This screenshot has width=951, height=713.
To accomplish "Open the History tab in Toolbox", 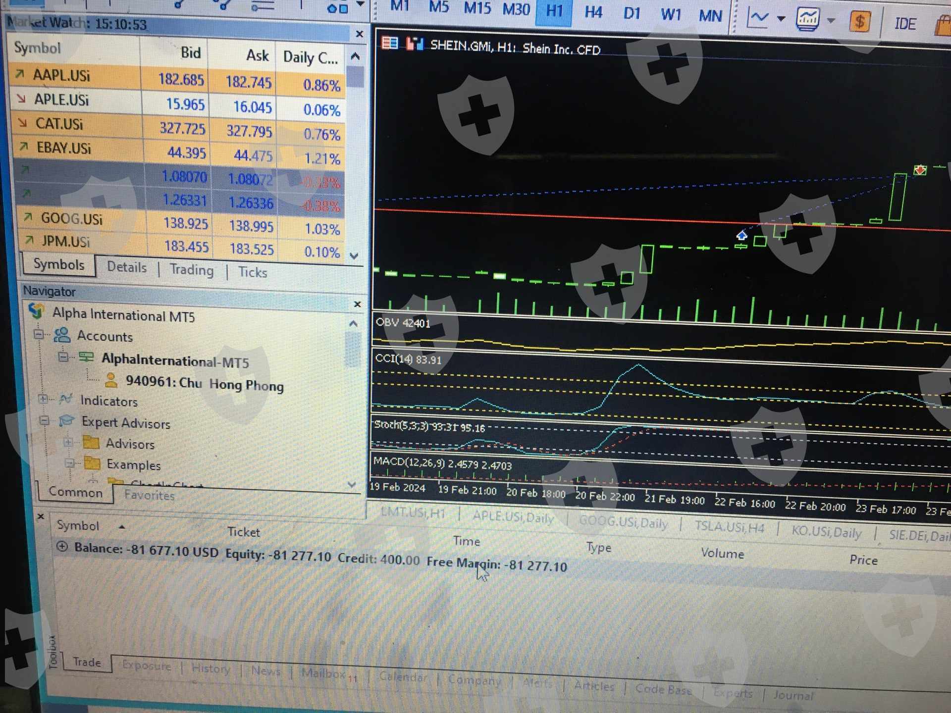I will pyautogui.click(x=211, y=668).
